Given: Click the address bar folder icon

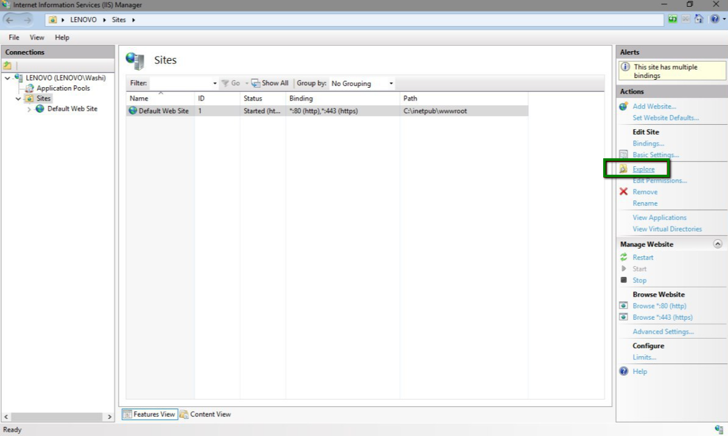Looking at the screenshot, I should pos(52,20).
